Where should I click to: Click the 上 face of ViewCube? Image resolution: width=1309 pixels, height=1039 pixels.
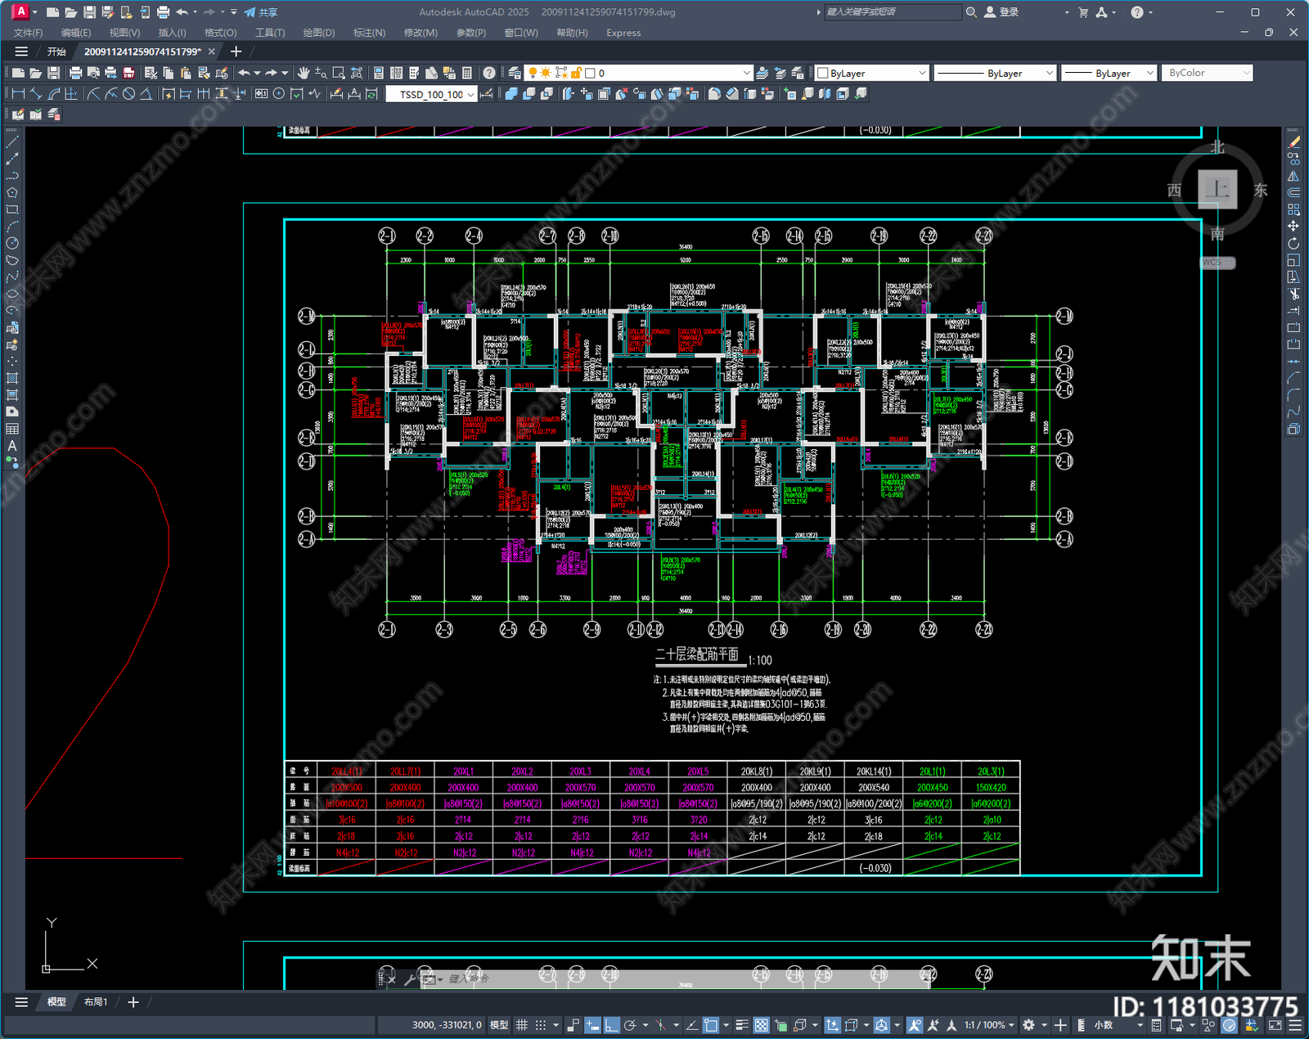1217,189
